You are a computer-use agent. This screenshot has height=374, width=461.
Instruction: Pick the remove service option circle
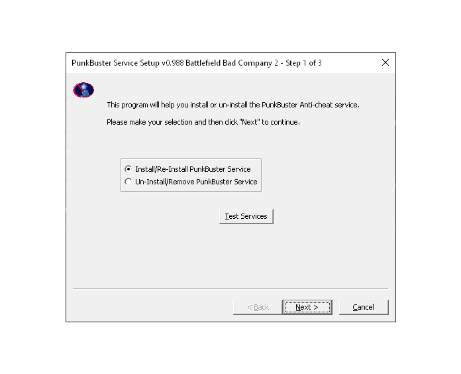(128, 182)
